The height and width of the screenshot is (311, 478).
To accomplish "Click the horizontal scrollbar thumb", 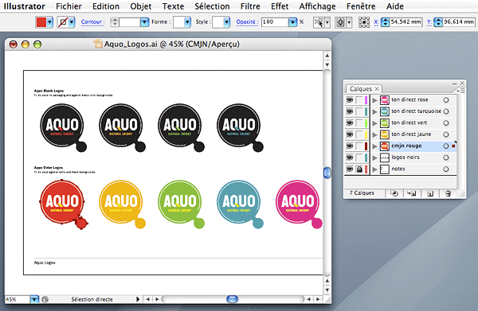I will point(233,299).
